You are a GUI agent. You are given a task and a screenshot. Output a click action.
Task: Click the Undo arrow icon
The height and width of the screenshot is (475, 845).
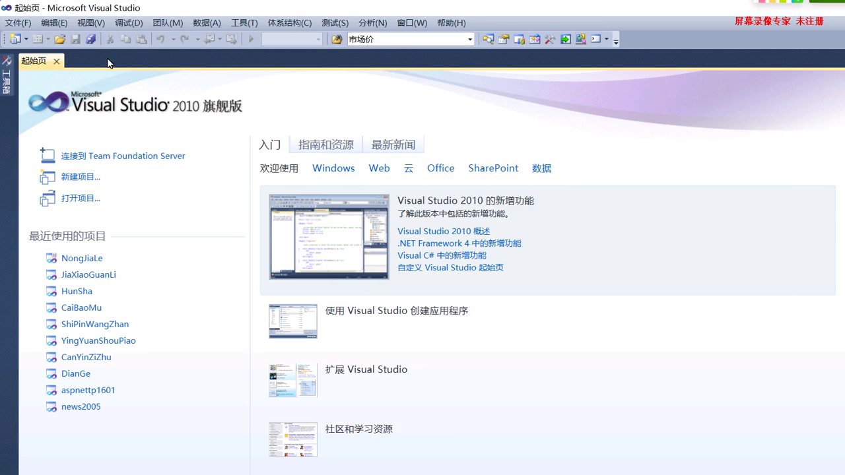(160, 40)
